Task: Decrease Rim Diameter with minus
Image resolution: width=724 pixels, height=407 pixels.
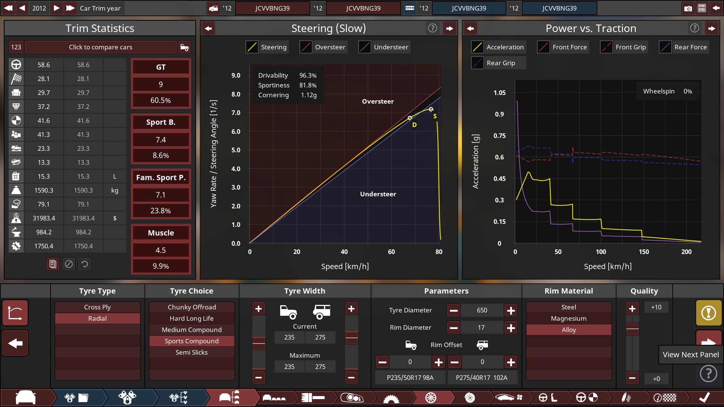Action: pyautogui.click(x=454, y=328)
